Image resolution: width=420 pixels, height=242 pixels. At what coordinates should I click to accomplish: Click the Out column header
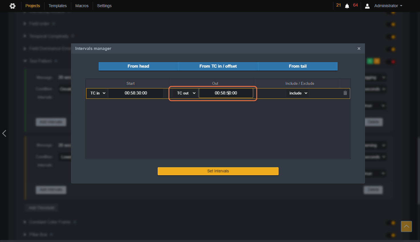point(215,83)
